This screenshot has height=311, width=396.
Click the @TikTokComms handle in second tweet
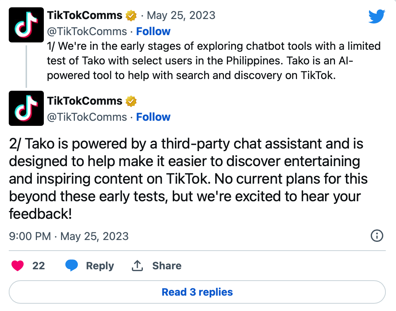[x=87, y=117]
